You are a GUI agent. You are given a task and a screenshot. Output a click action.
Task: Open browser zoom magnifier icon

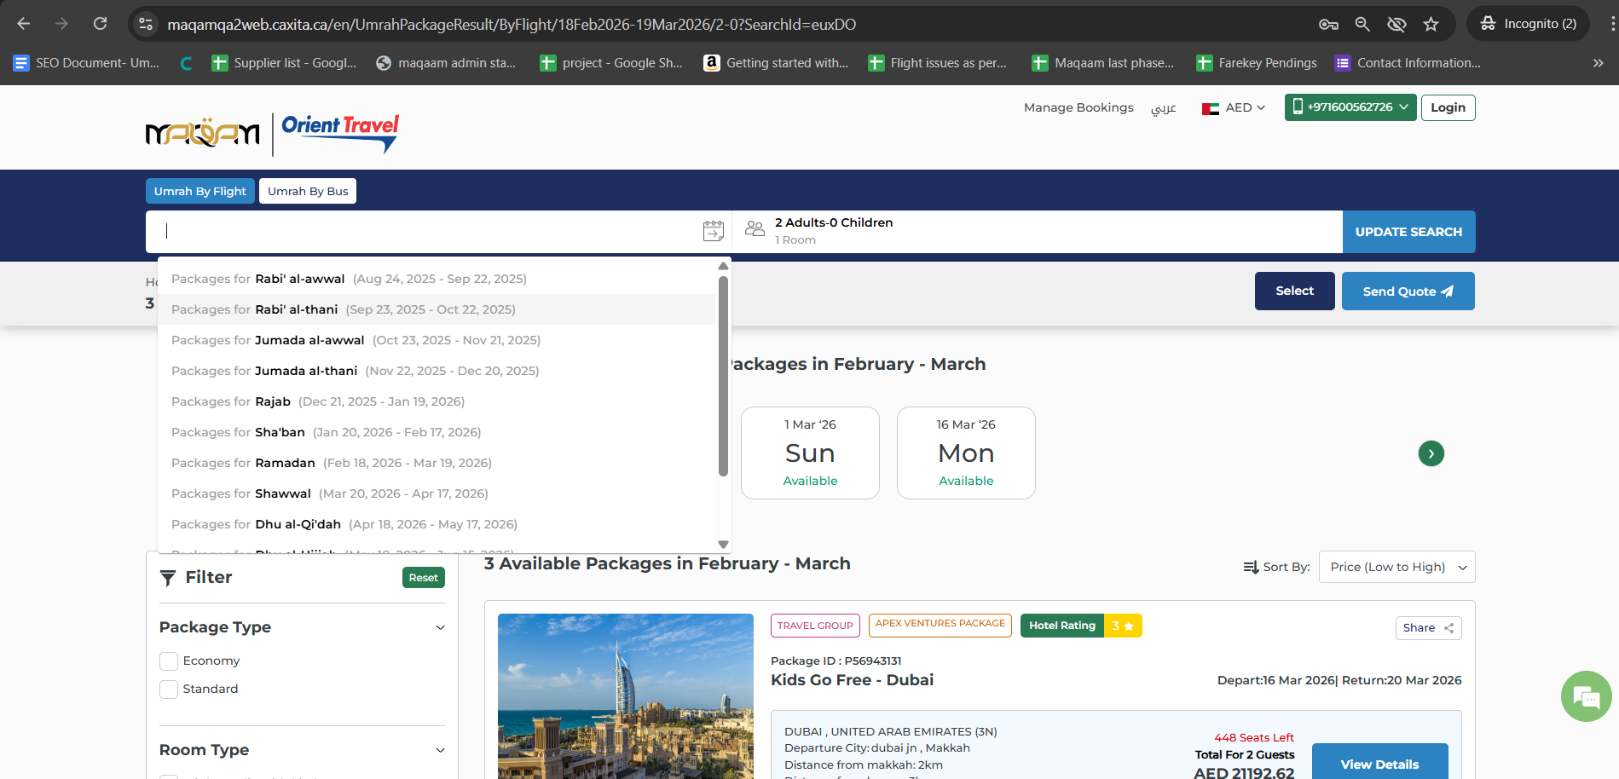click(x=1362, y=24)
